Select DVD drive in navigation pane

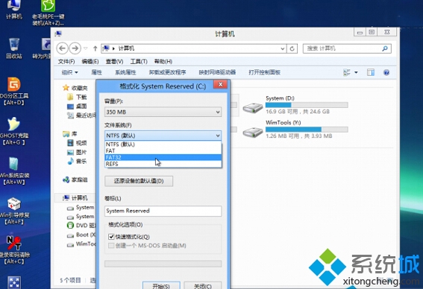tap(81, 226)
